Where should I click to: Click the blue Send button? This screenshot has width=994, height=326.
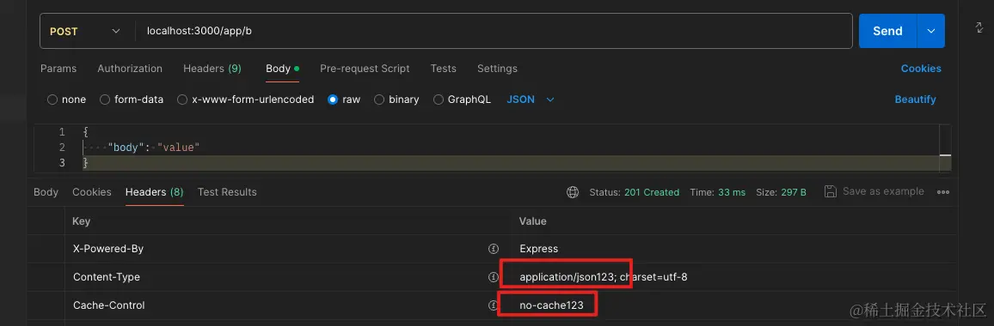[887, 31]
